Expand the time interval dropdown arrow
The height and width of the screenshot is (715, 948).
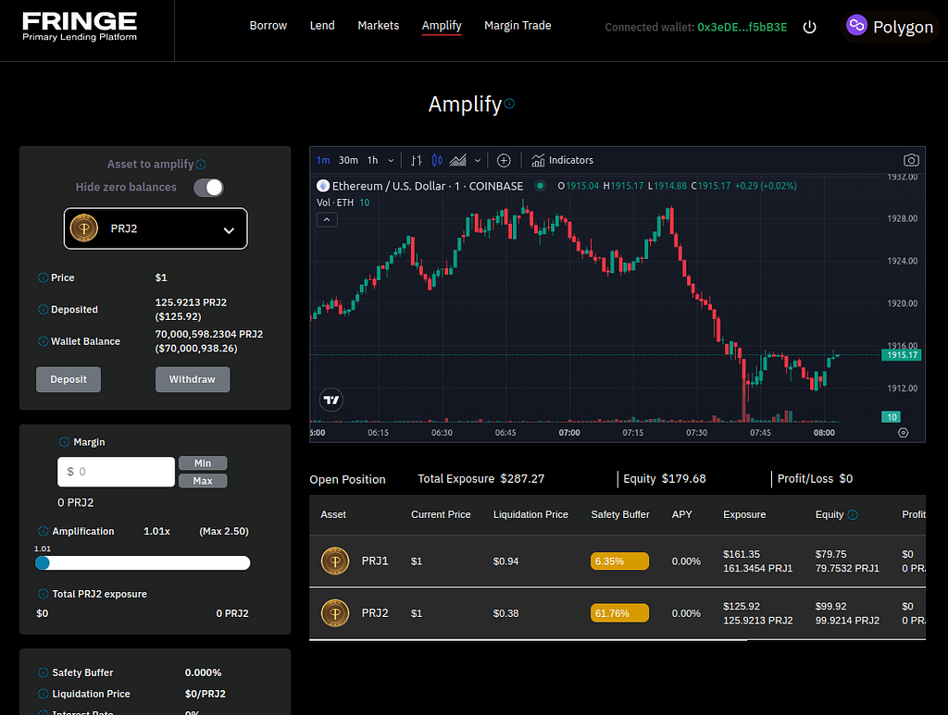[391, 161]
